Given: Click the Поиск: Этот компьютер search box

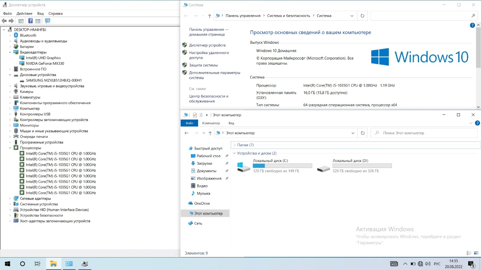Looking at the screenshot, I should point(425,133).
